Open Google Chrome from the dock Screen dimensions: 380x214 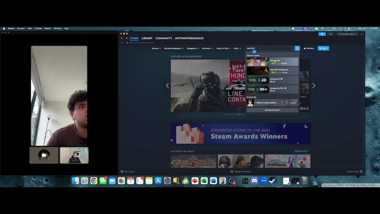(x=94, y=181)
